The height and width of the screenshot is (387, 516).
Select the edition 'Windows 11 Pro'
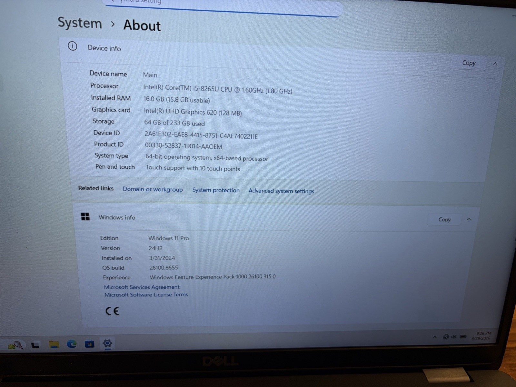point(169,238)
